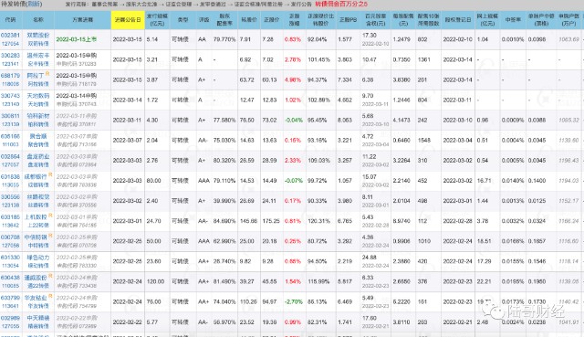Image resolution: width=584 pixels, height=337 pixels.
Task: Select the 1361 required shares cell
Action: (x=423, y=59)
